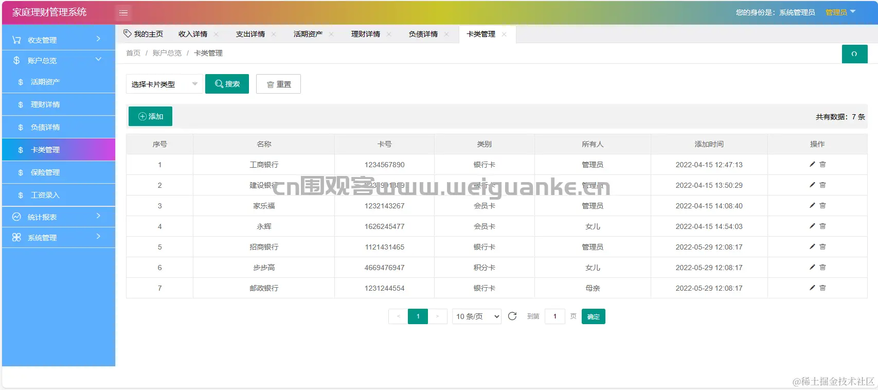Open 理财详情 in the sidebar
878x390 pixels.
(x=59, y=104)
